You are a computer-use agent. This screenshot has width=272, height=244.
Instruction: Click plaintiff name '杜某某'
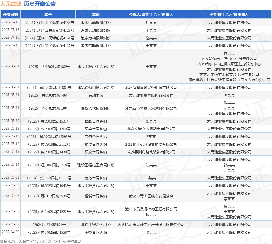pos(151,23)
